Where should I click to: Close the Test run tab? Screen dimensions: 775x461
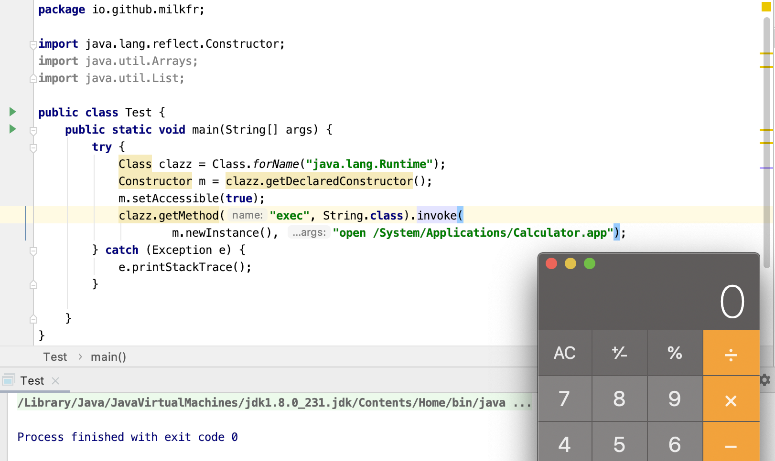[55, 380]
